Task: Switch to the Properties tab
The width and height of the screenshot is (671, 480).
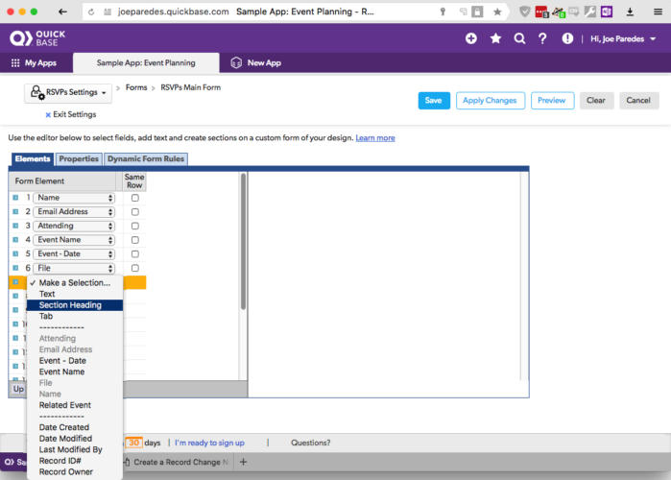Action: tap(79, 158)
